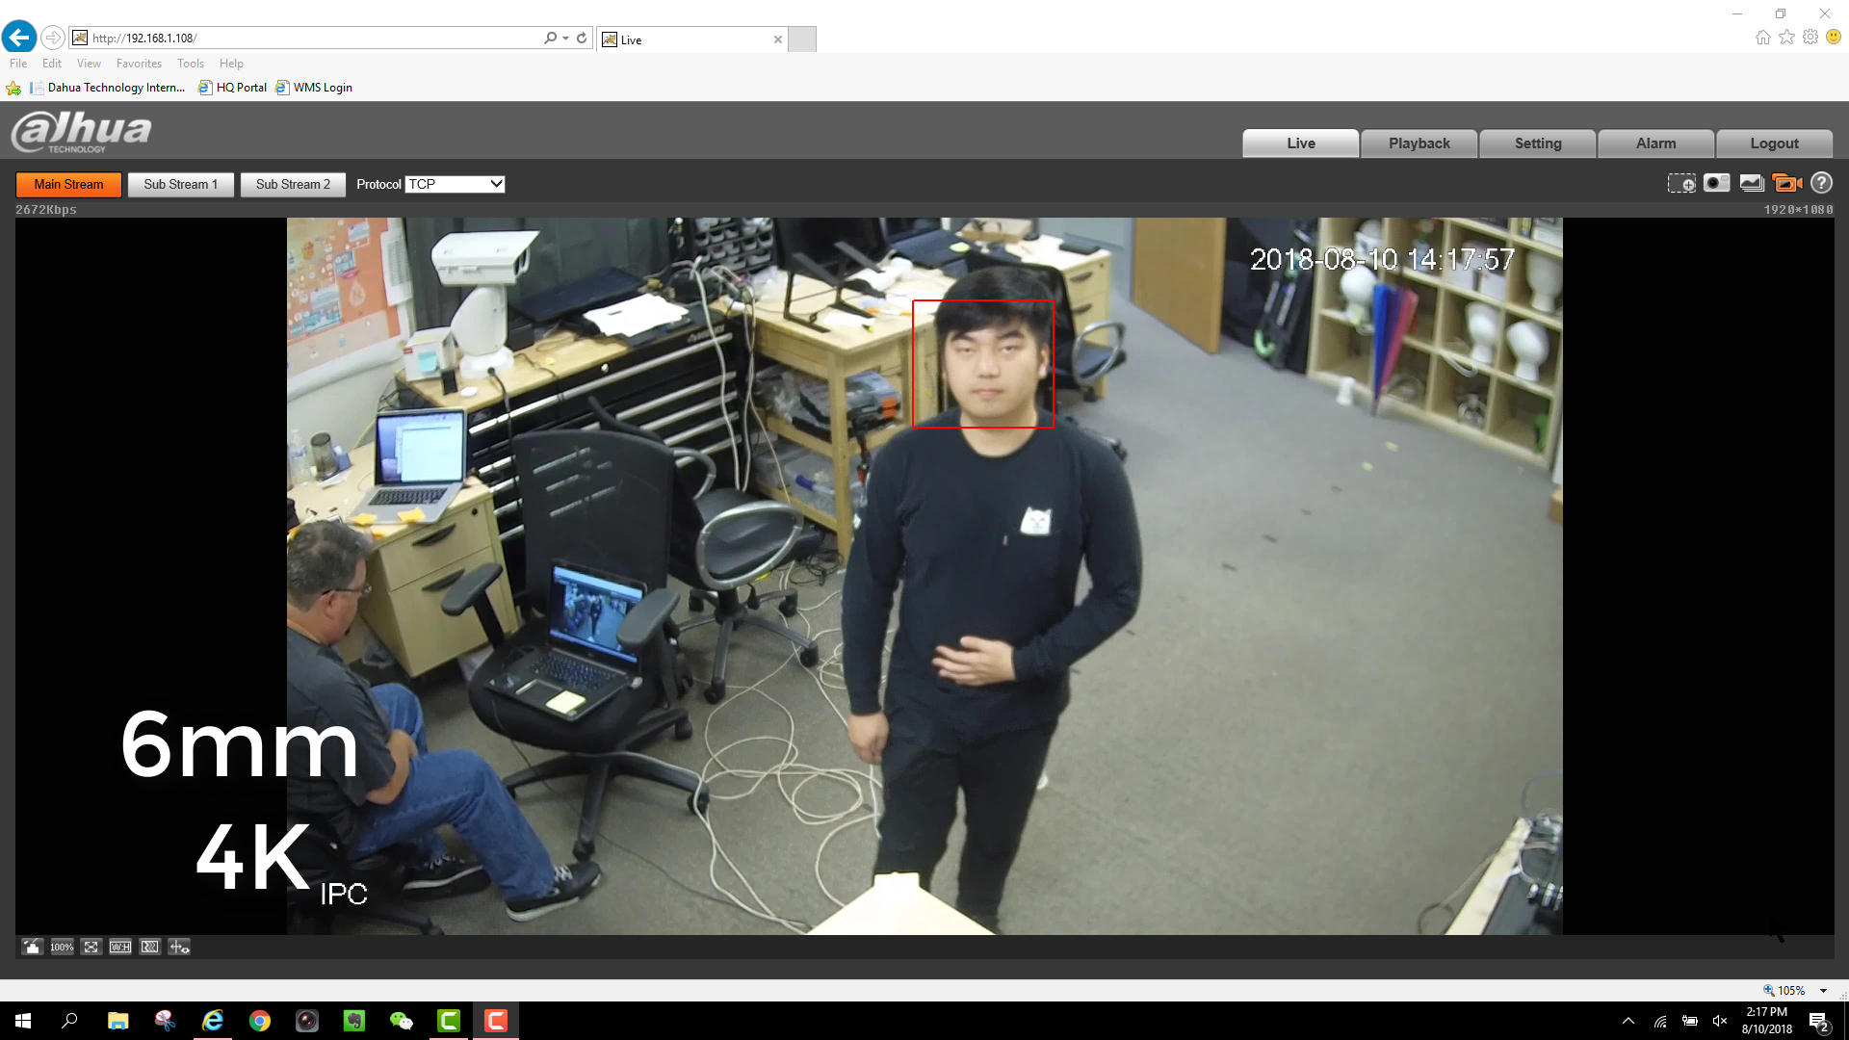Open Chrome from the taskbar
The image size is (1849, 1040).
pos(260,1021)
